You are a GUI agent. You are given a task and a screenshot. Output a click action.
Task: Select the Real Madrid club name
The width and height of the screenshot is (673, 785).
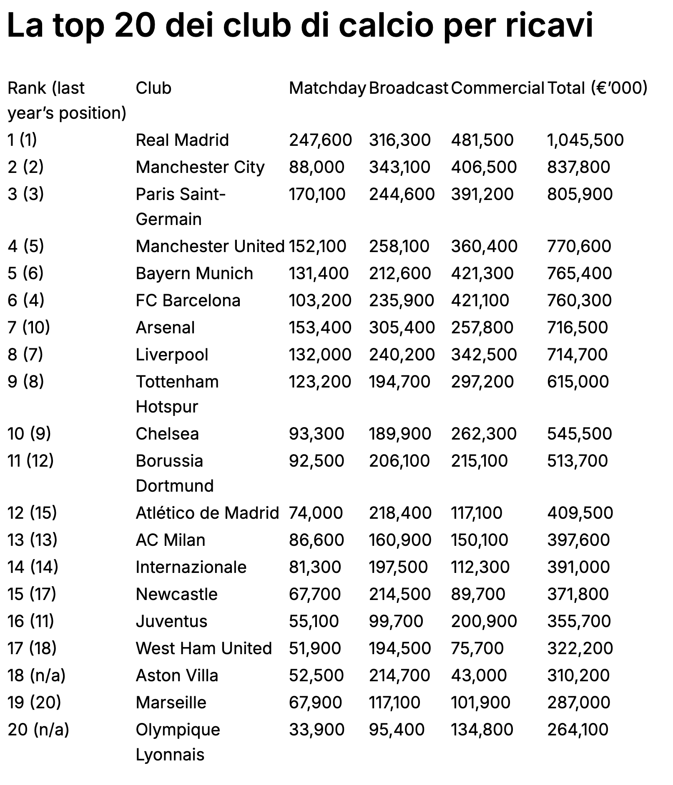click(x=182, y=140)
